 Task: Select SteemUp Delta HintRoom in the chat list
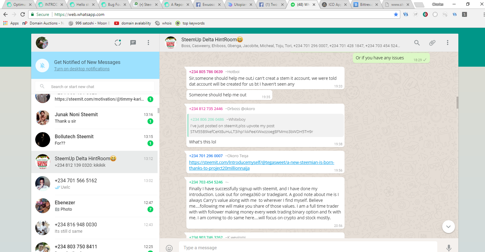(95, 162)
